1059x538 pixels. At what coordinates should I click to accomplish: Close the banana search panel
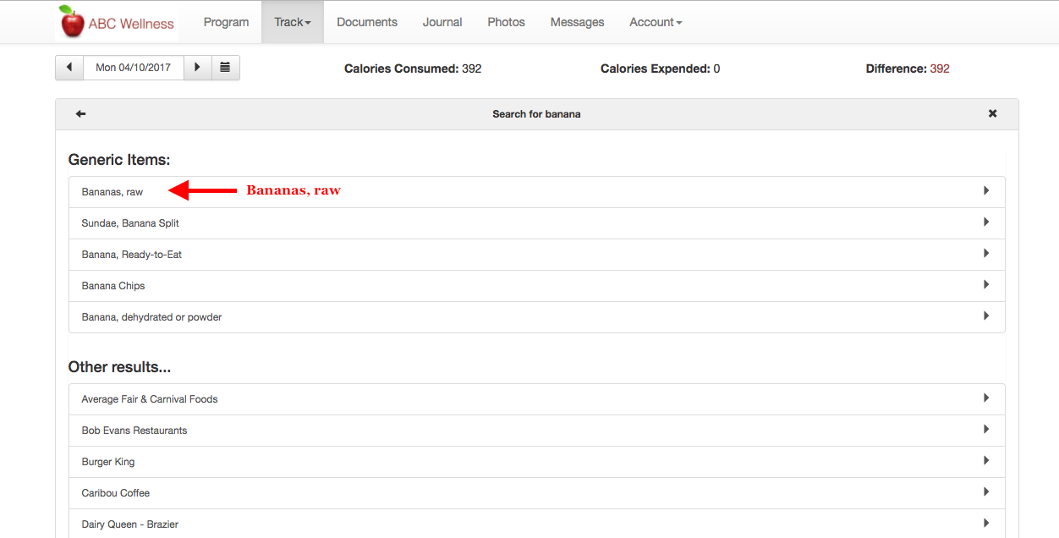click(x=992, y=114)
